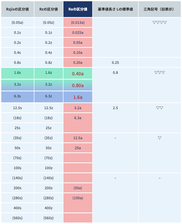Image resolution: width=182 pixels, height=224 pixels.
Task: Select the (0.013a) cell
Action: [x=78, y=23]
